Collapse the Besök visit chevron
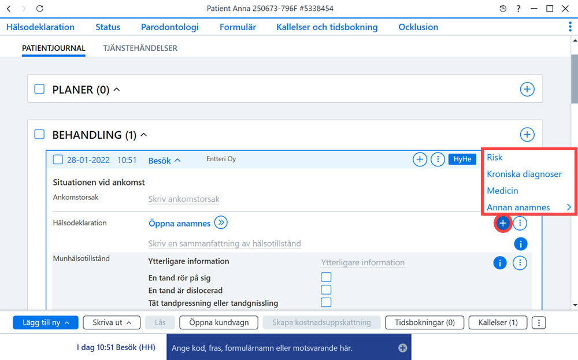The height and width of the screenshot is (360, 578). click(177, 161)
